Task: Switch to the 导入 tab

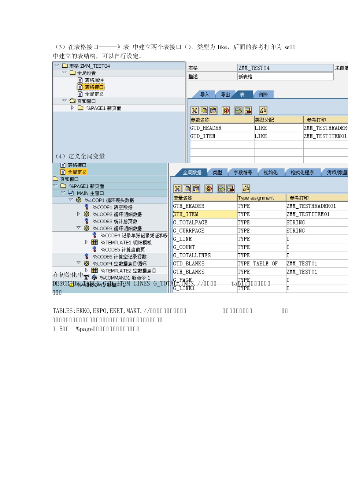Action: pos(204,94)
